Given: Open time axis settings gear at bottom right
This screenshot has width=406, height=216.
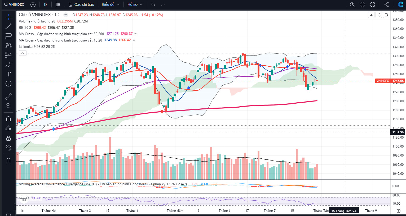Looking at the screenshot, I should (x=398, y=211).
